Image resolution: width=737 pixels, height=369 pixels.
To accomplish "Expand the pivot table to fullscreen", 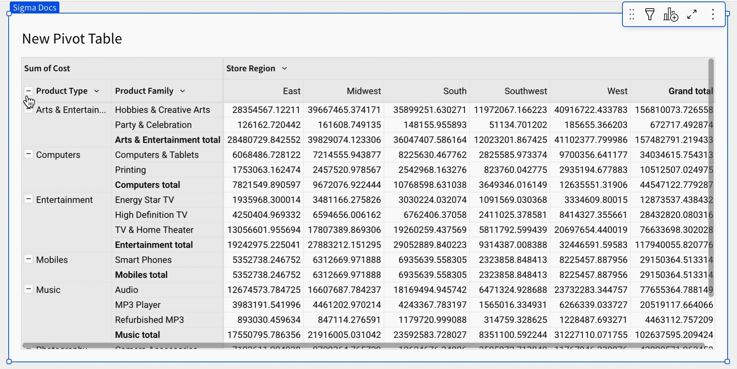I will [692, 15].
